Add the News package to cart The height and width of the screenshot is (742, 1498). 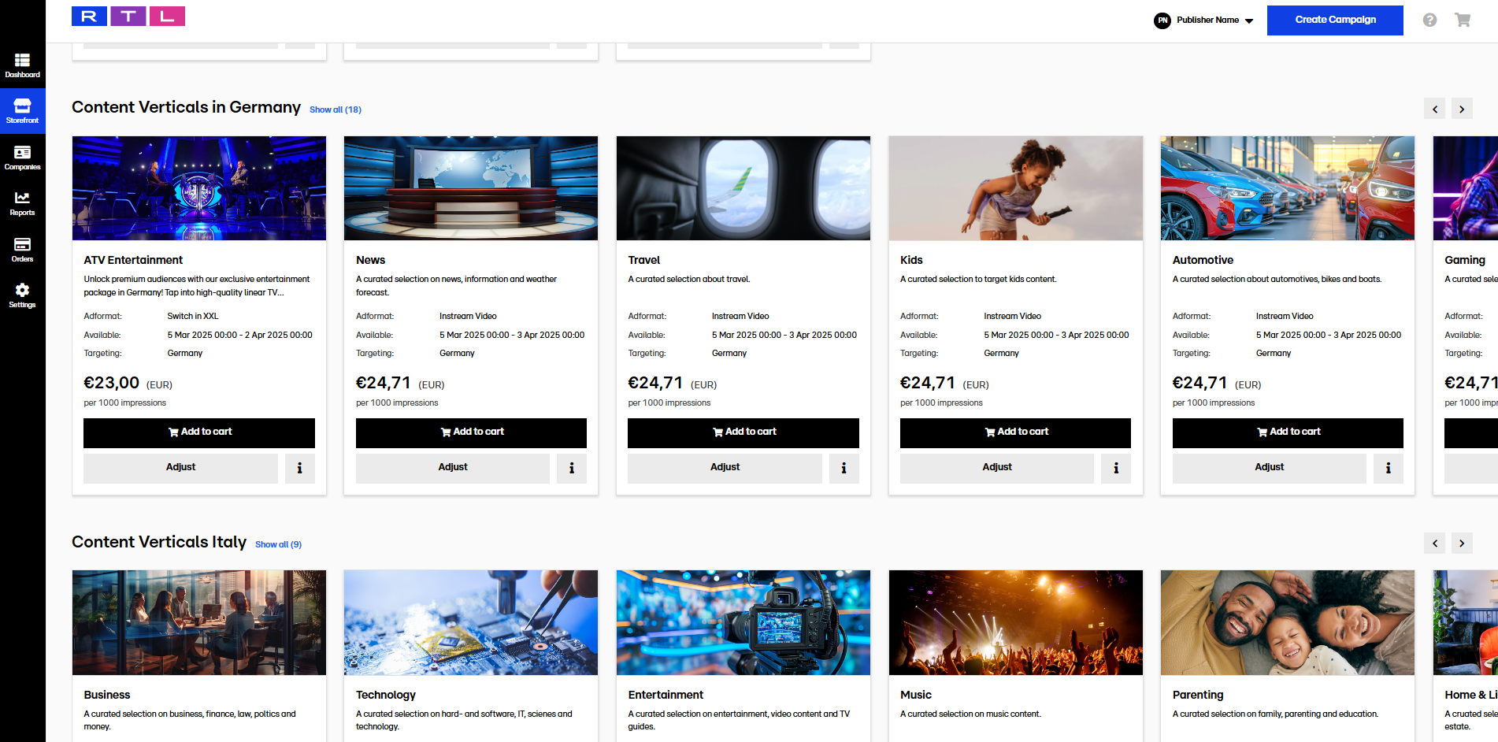[x=471, y=432]
